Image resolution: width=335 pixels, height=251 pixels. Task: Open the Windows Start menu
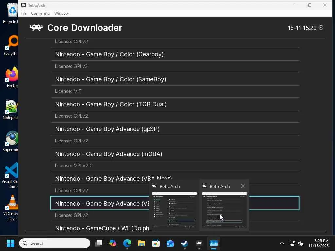10,243
